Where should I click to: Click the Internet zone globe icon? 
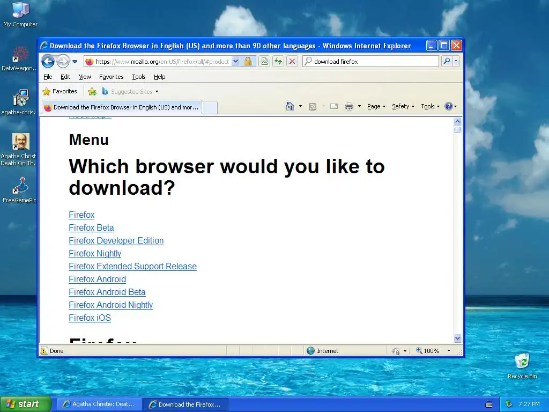click(310, 351)
